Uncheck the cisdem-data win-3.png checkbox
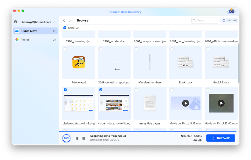 tap(101, 90)
